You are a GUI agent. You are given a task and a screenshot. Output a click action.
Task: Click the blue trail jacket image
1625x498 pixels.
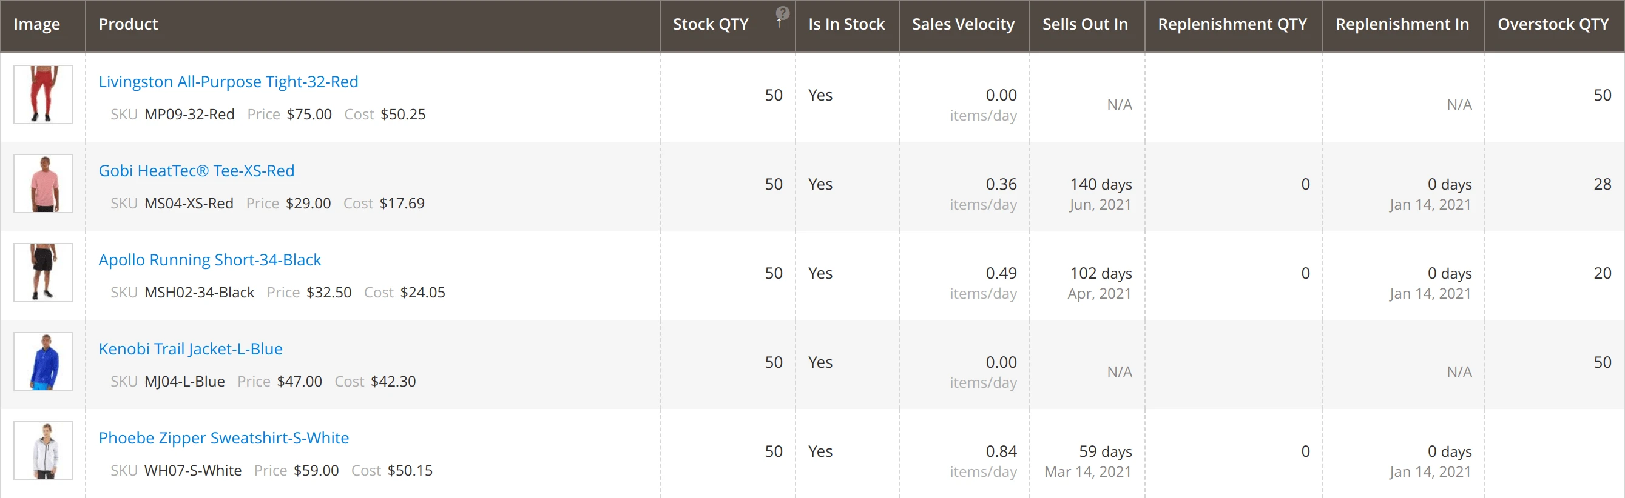point(43,361)
